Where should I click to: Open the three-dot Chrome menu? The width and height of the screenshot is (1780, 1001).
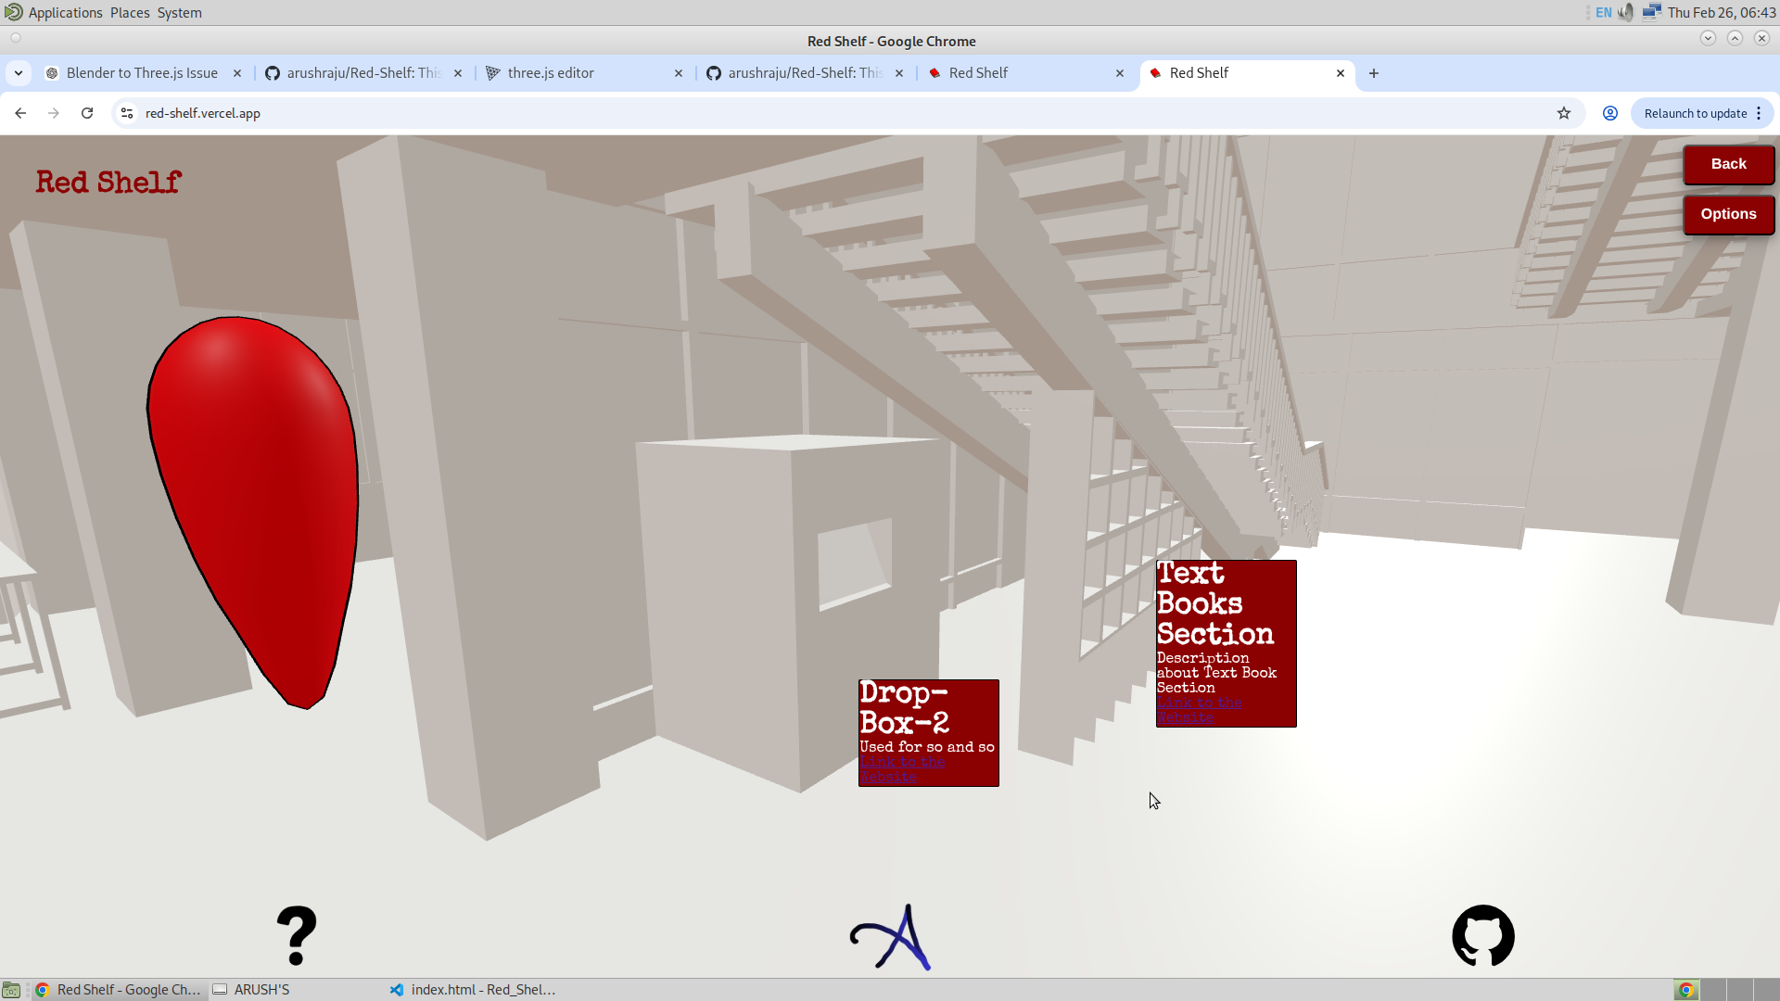coord(1759,113)
